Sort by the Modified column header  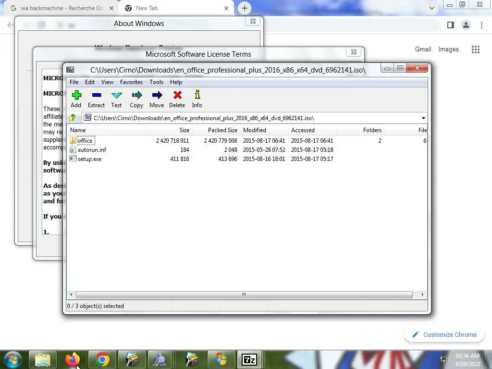click(265, 130)
